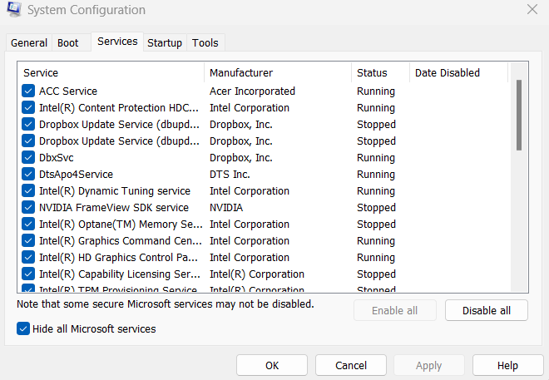
Task: Click the Disable all button
Action: point(487,311)
